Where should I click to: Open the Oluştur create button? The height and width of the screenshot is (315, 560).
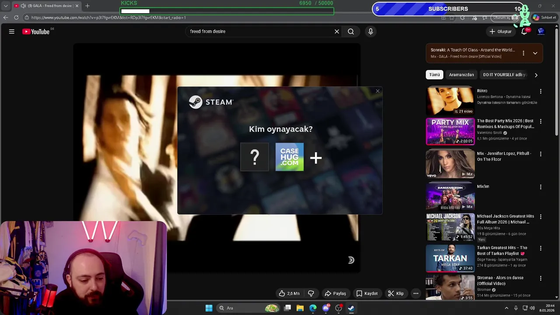tap(500, 31)
